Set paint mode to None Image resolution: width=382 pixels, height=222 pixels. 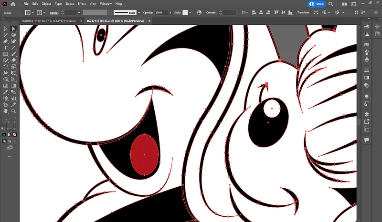click(15, 135)
